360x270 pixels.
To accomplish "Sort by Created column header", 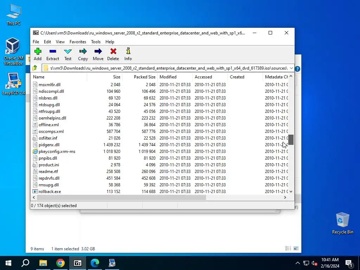I will (x=245, y=77).
